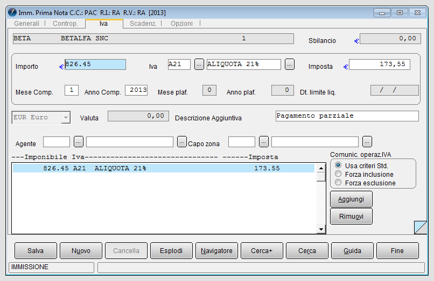Click the Valuta amount field 0,00
Viewport: 434px width, 281px height.
pos(138,116)
